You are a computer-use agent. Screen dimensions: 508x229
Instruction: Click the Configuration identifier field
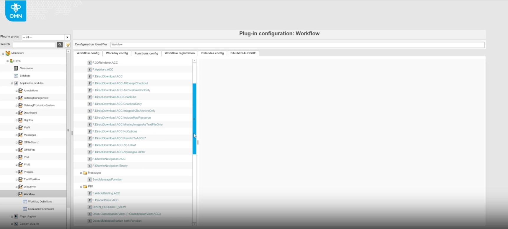tap(297, 45)
